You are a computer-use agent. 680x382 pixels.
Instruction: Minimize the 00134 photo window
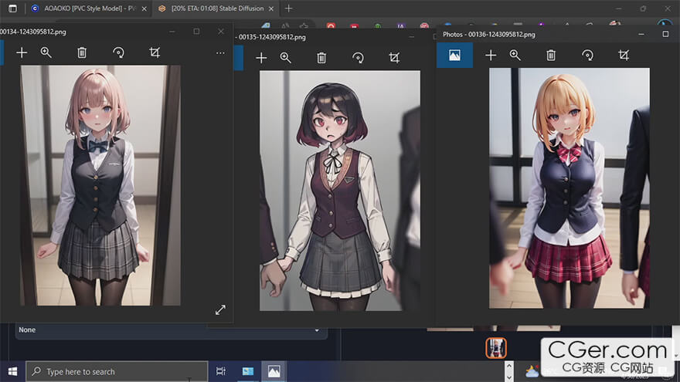tap(172, 31)
